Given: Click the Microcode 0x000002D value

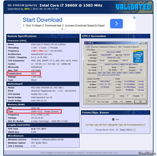Looking at the screenshot, I should click(37, 67).
